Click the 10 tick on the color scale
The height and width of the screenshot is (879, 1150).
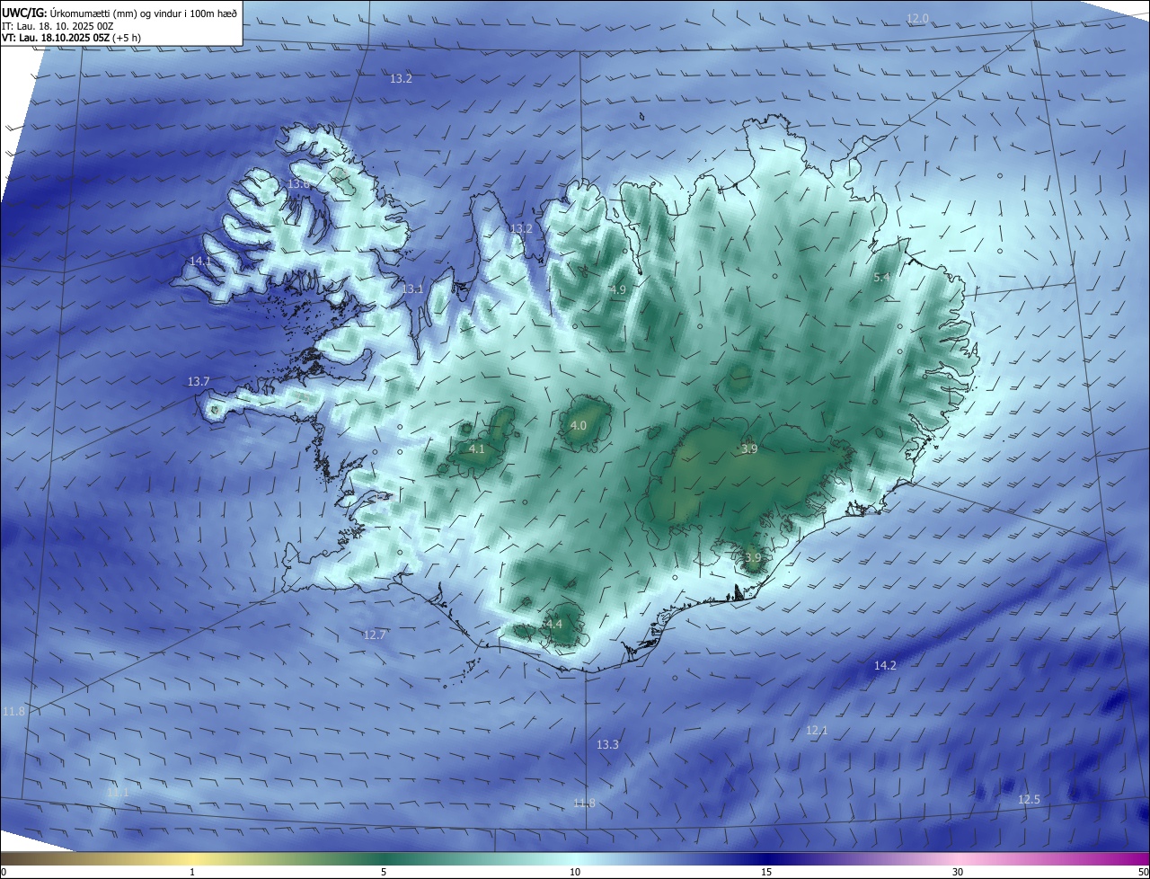click(575, 872)
